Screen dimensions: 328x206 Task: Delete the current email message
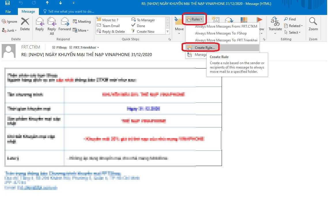point(25,24)
